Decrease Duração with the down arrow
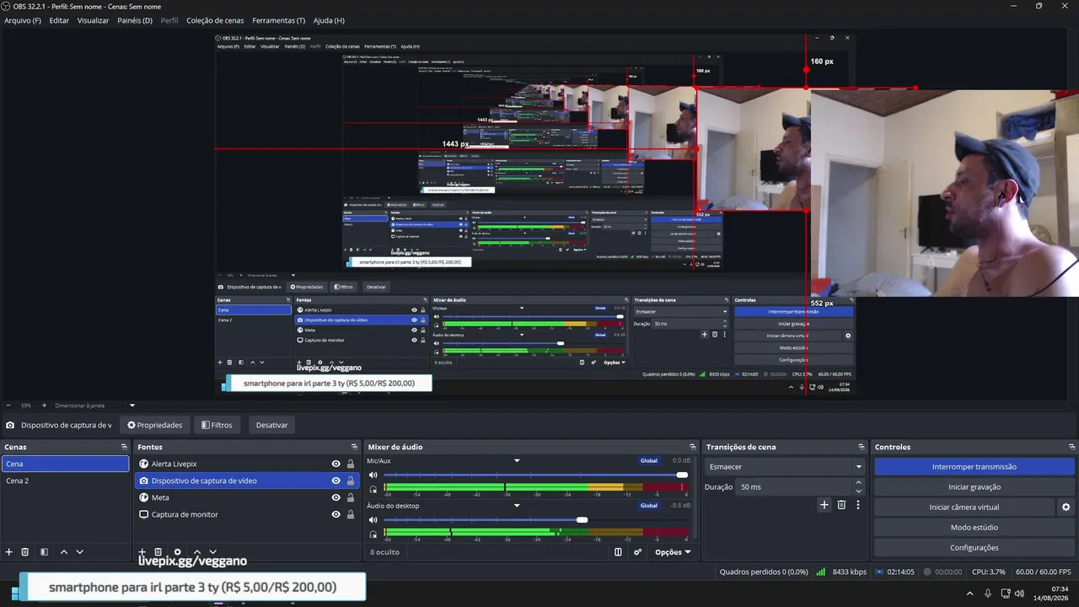Viewport: 1079px width, 607px height. click(x=859, y=492)
